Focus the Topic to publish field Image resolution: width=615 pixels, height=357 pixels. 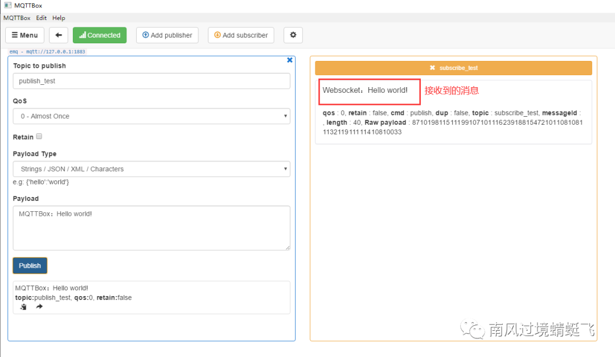(x=151, y=81)
